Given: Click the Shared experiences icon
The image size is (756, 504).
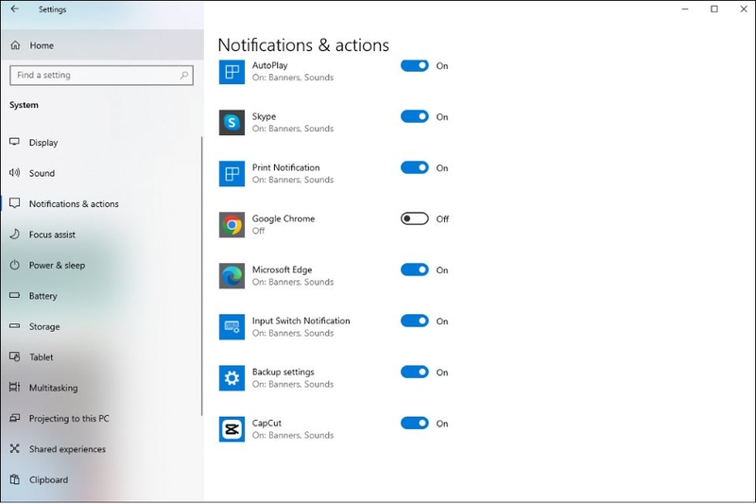Looking at the screenshot, I should (15, 448).
